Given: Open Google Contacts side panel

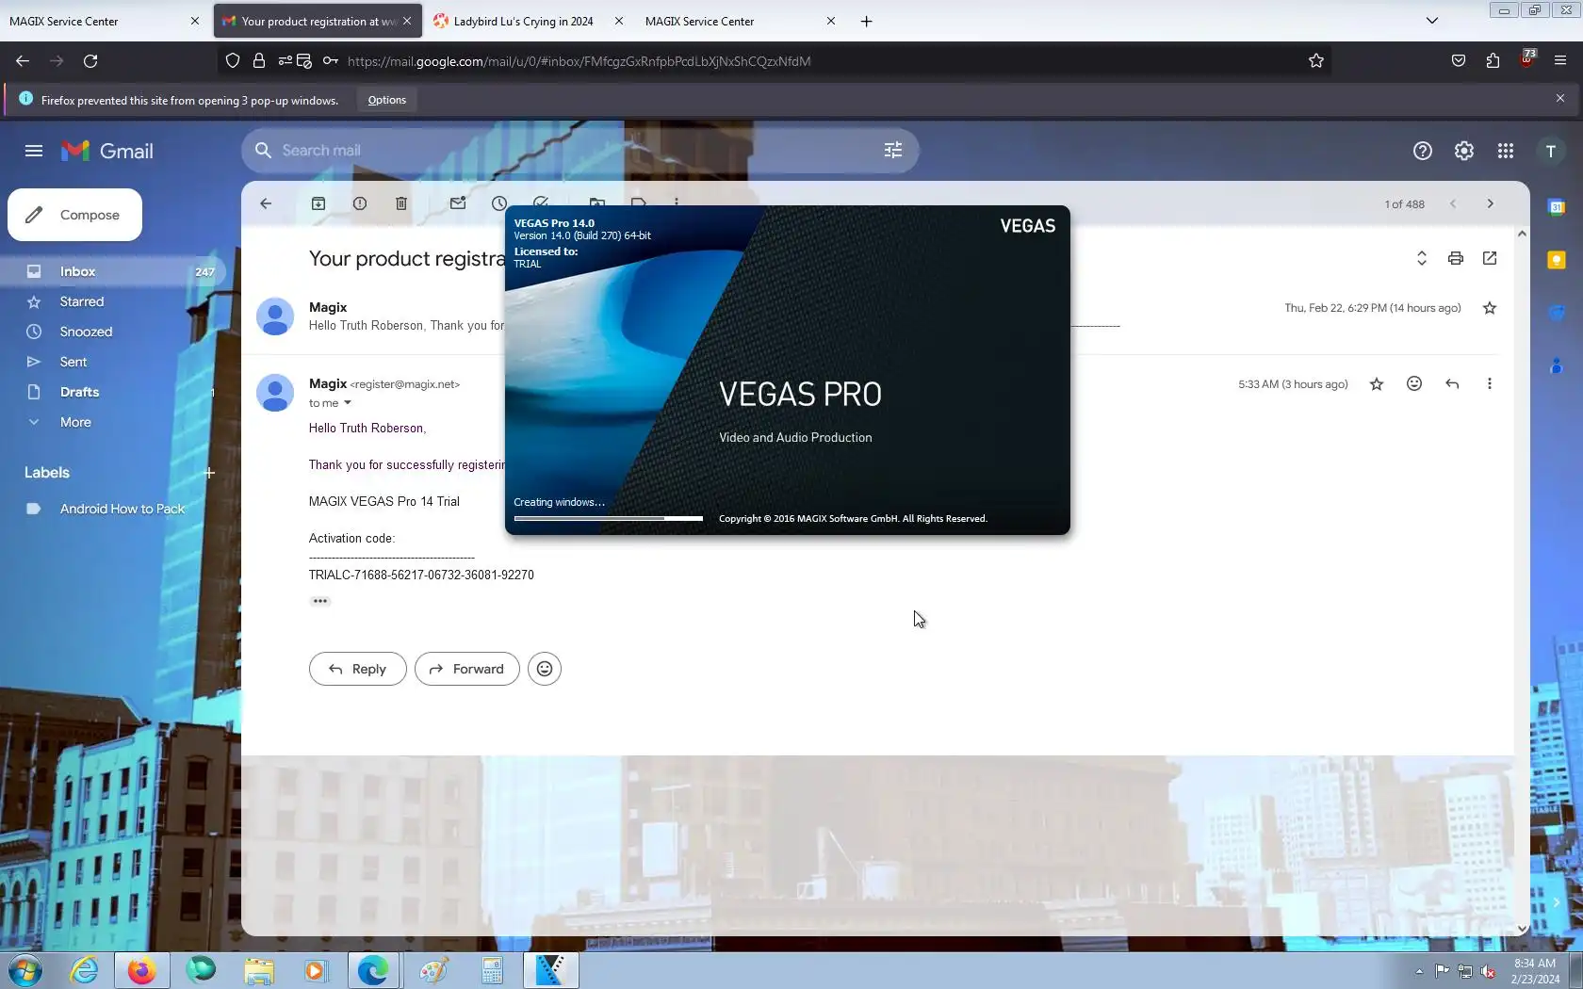Looking at the screenshot, I should tap(1557, 365).
